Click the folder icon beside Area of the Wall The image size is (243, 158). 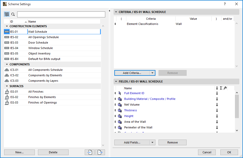point(120,122)
